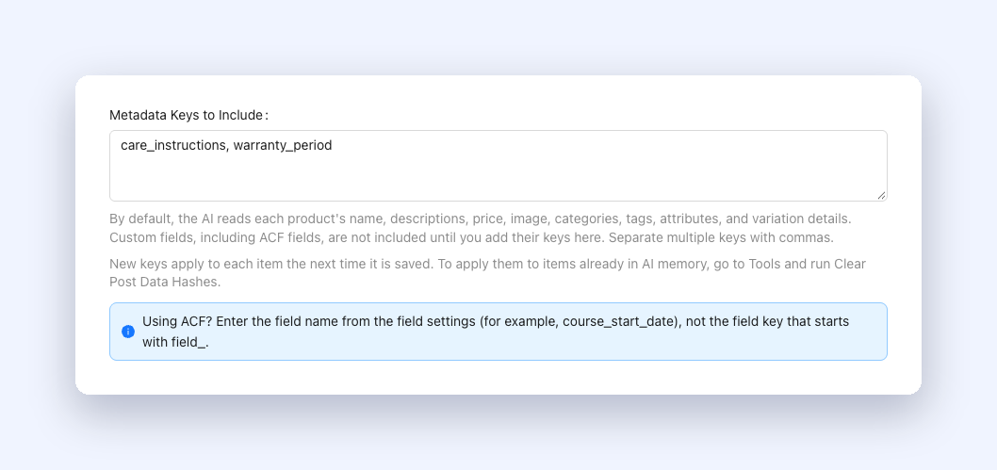
Task: Click the 'Metadata Keys to Include' label
Action: click(x=188, y=115)
